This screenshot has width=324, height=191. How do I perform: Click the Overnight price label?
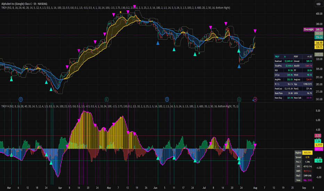click(x=309, y=30)
